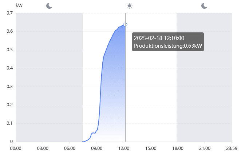This screenshot has width=245, height=155.
Task: Select the 06:00 time axis label
Action: click(x=70, y=148)
